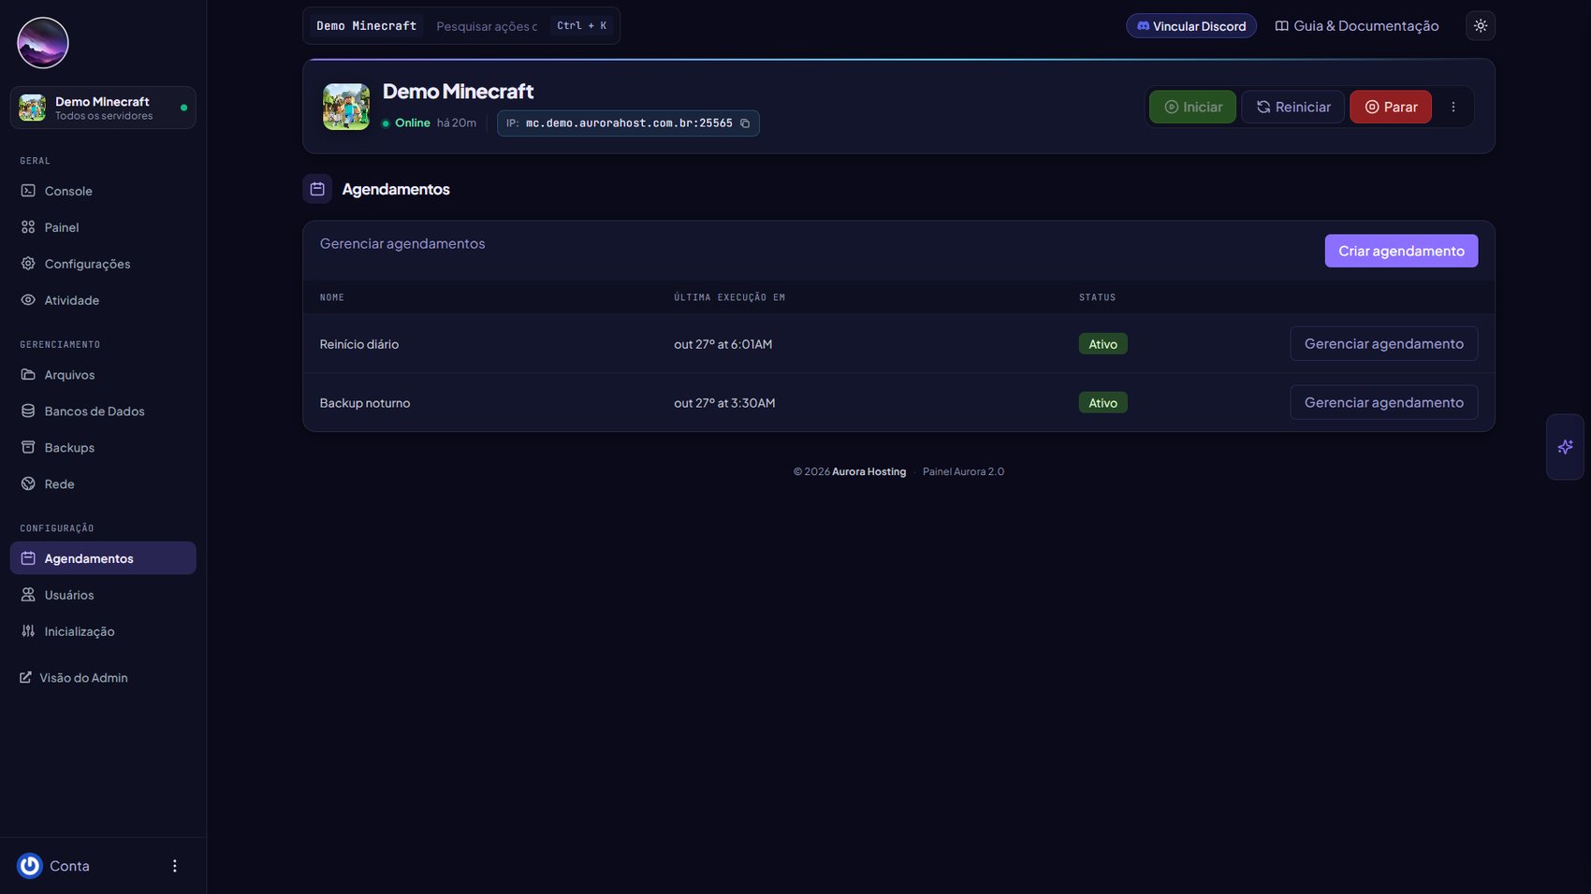Click the Criar agendamento button

pos(1401,251)
